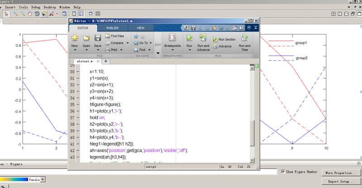Open the Tools menu in Figure window
This screenshot has height=188, width=362.
point(24,7)
